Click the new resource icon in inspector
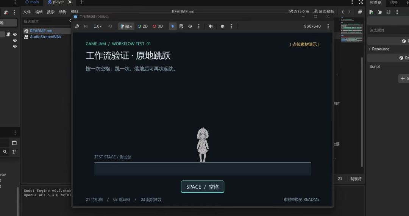The width and height of the screenshot is (409, 216). pyautogui.click(x=371, y=12)
